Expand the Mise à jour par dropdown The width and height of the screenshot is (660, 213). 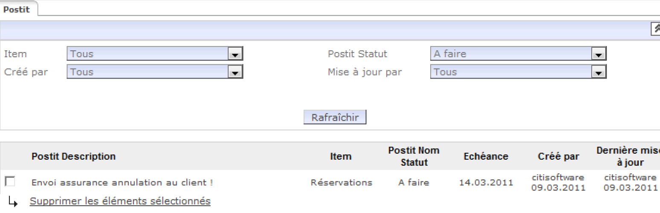[598, 72]
